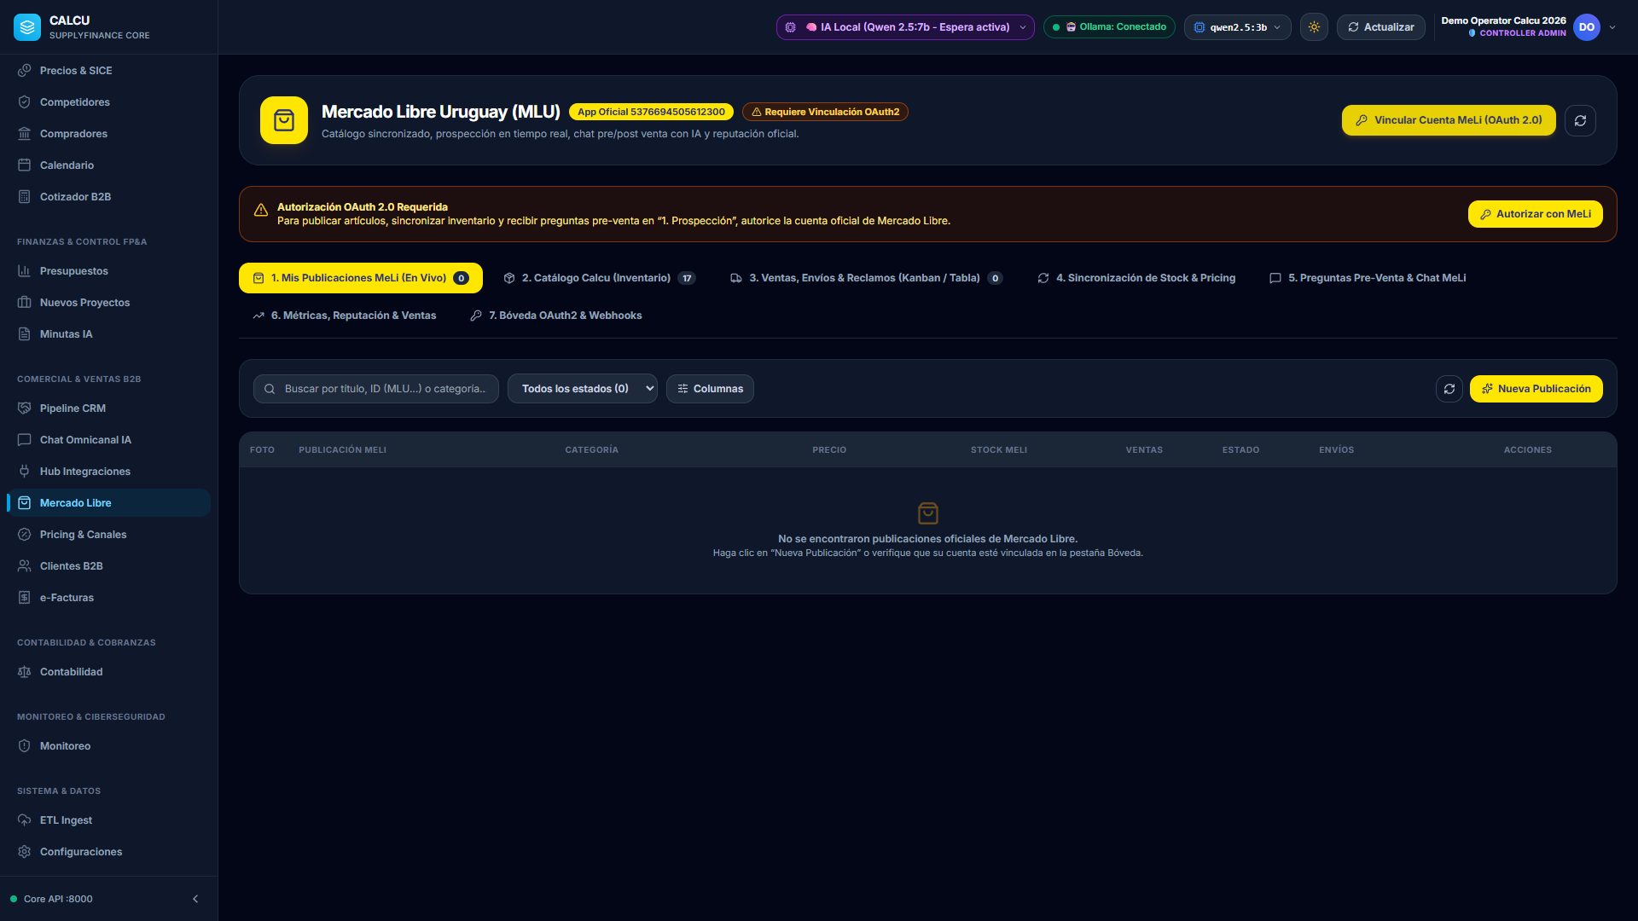Open Presupuestos in sidebar
This screenshot has height=921, width=1638.
[x=108, y=271]
